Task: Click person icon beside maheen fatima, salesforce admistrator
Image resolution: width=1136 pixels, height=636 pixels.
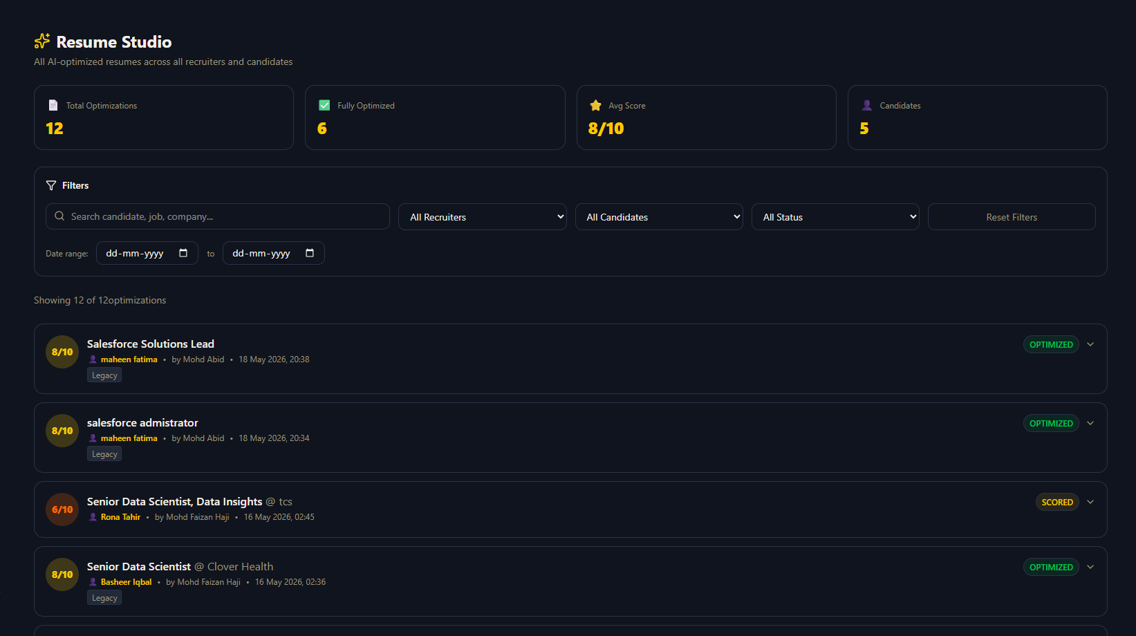Action: [93, 438]
